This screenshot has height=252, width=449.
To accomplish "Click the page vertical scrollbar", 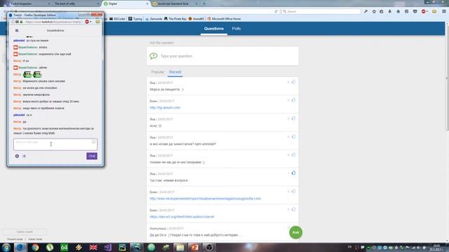I will [x=447, y=77].
